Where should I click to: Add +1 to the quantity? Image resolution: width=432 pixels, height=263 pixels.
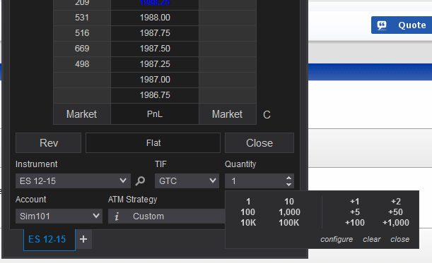click(x=355, y=202)
